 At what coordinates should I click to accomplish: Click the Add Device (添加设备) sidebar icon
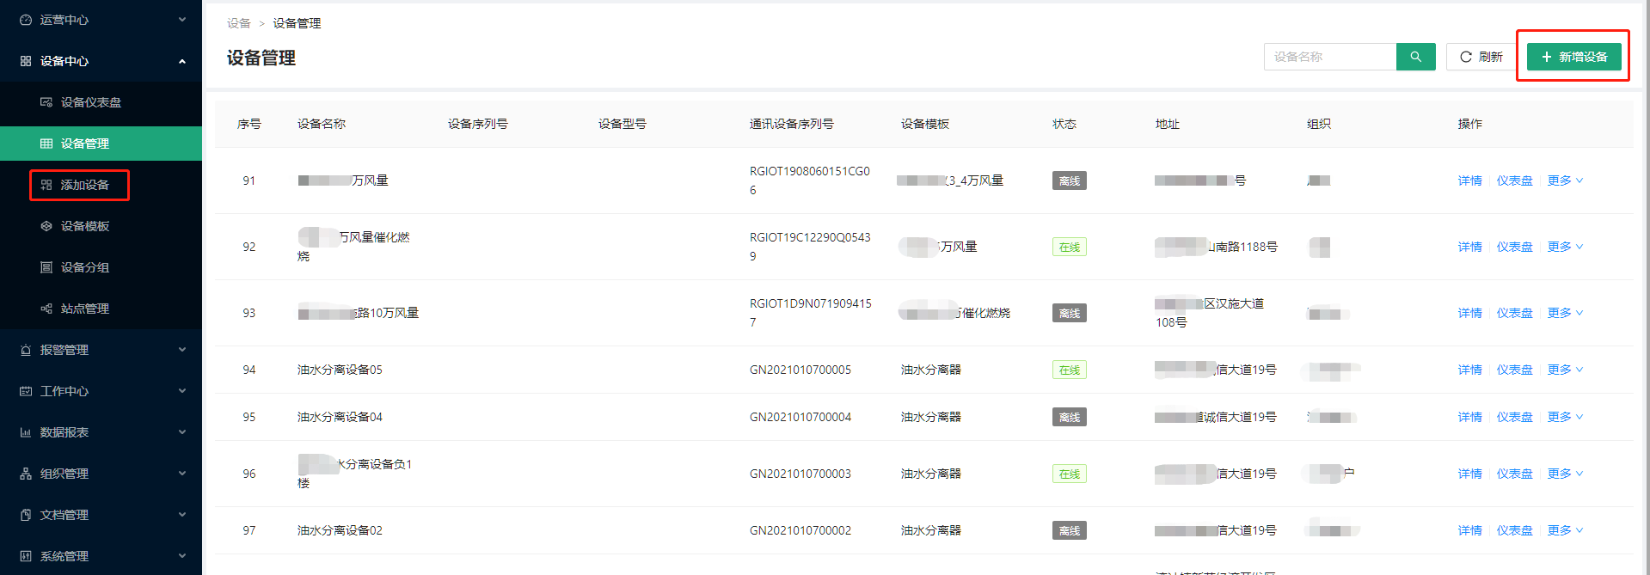[46, 185]
